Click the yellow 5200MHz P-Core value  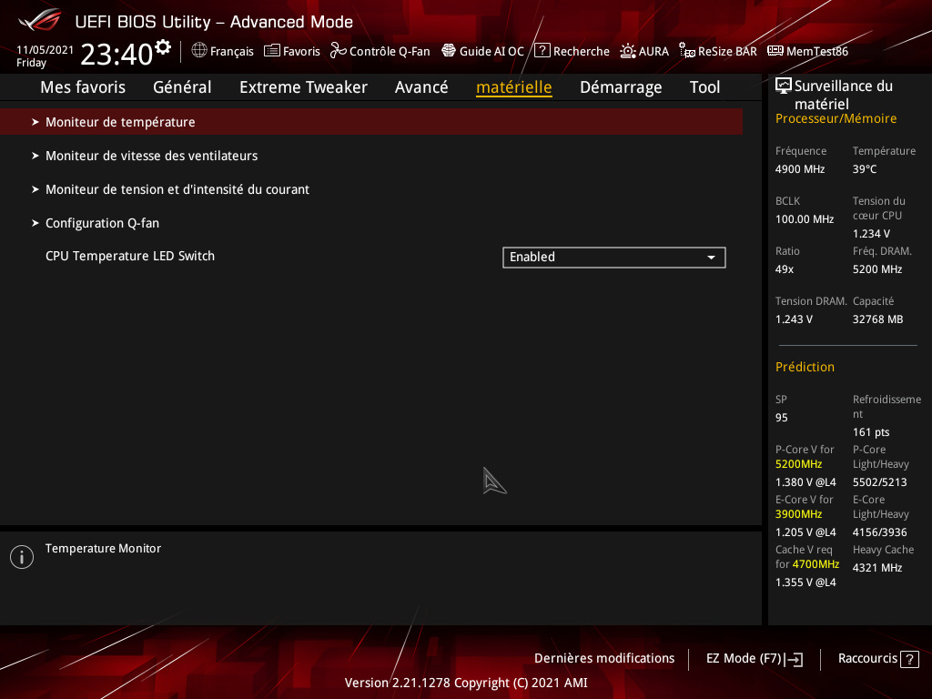click(x=799, y=464)
